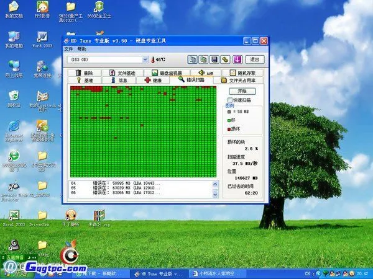Click the purple down arrow toolbar icon
Screen dimensions: 373x279
[x=236, y=60]
